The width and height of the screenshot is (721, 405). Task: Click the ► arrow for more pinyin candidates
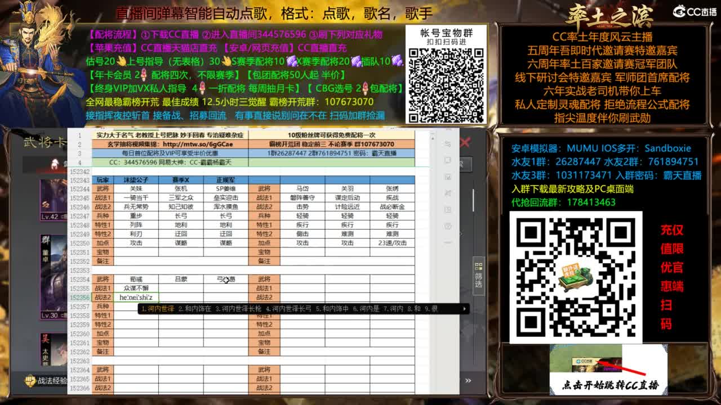465,308
